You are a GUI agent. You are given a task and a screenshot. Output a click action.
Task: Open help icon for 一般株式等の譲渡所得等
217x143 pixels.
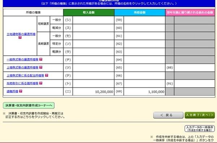pos(41,59)
